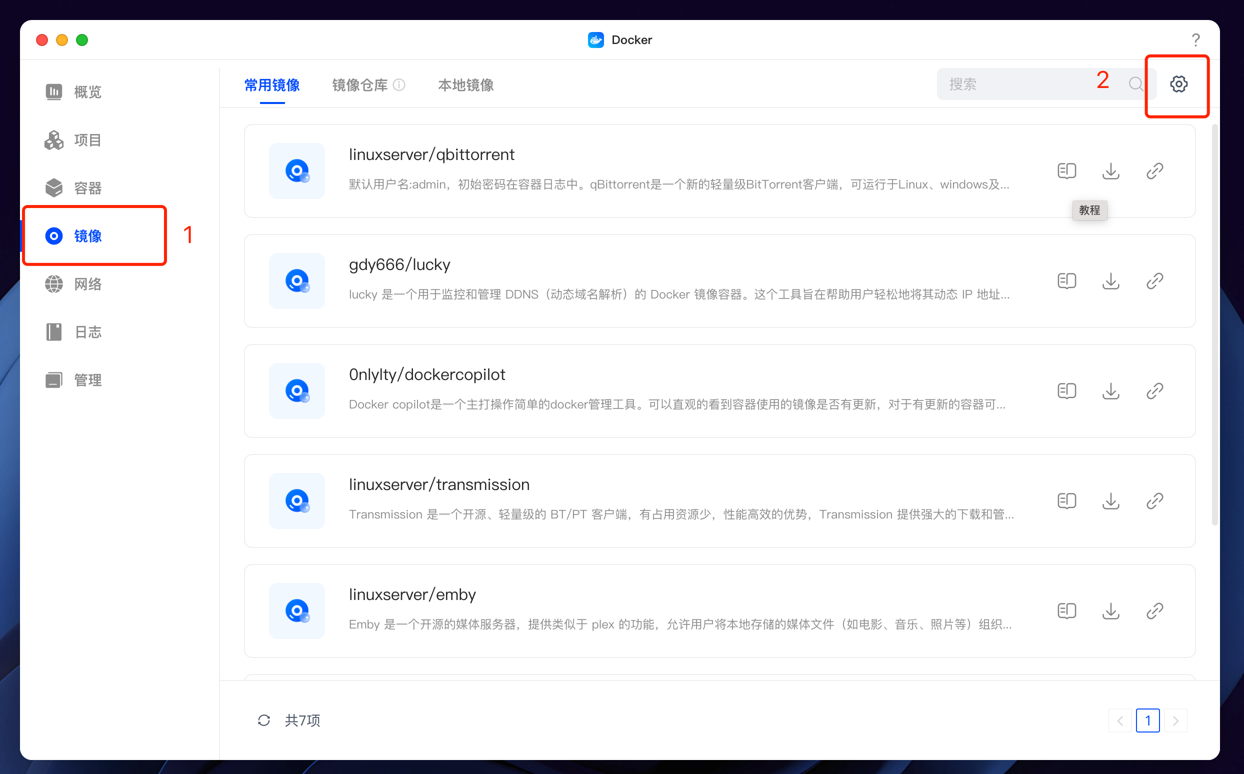Viewport: 1244px width, 774px height.
Task: Go to the 网络 sidebar item
Action: coord(87,284)
